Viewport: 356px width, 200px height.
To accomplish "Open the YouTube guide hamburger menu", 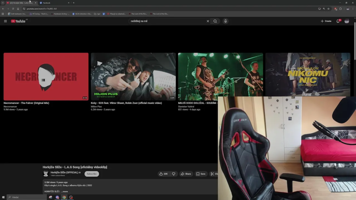I will pyautogui.click(x=5, y=21).
